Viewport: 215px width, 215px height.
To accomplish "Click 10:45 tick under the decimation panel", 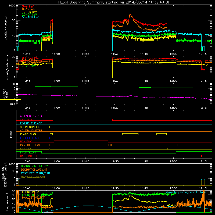I will click(x=27, y=188).
